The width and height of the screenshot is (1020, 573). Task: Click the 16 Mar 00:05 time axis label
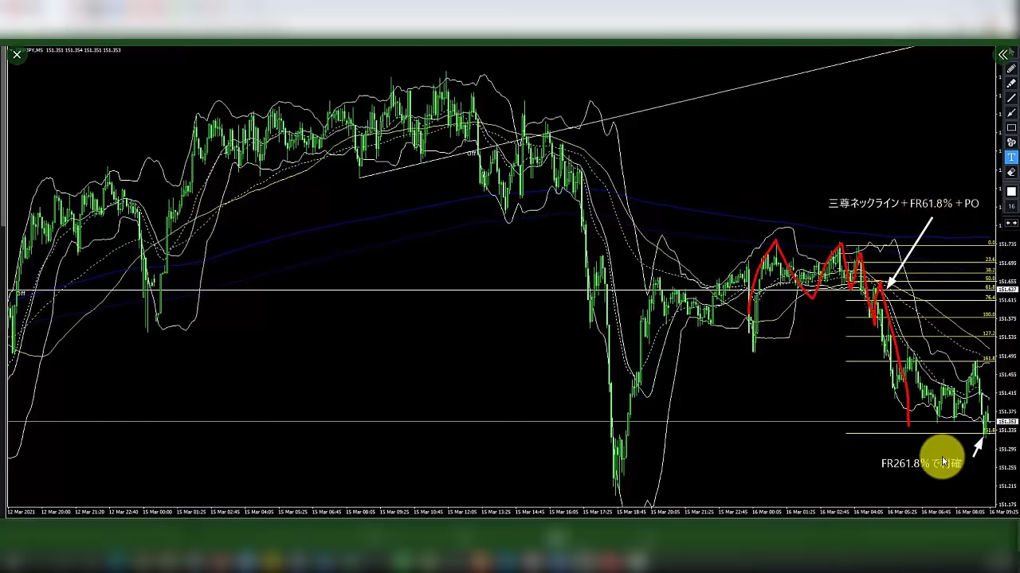tap(766, 512)
